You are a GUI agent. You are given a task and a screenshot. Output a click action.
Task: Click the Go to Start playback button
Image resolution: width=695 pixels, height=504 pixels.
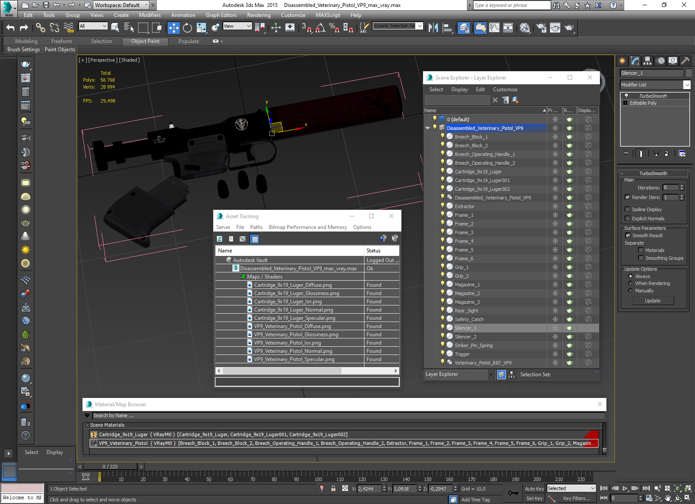604,488
